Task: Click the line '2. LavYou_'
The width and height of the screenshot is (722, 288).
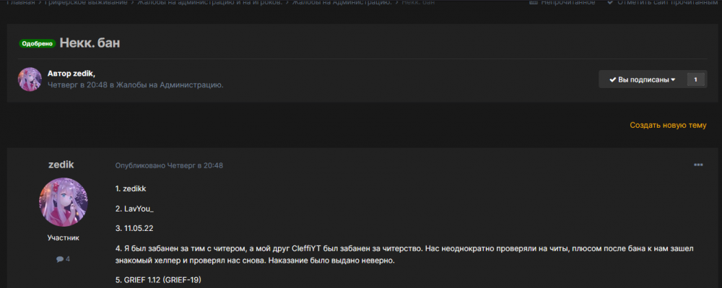Action: [x=134, y=209]
